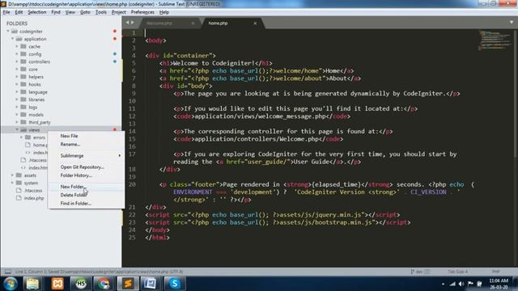Open Action Center flag tray icon
Screen dimensions: 518x291
(470, 284)
